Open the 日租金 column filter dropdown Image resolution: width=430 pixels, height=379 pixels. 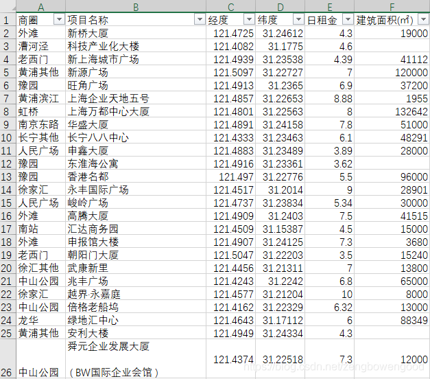pyautogui.click(x=348, y=19)
